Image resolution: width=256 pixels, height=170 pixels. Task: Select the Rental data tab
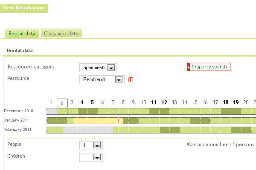click(22, 34)
